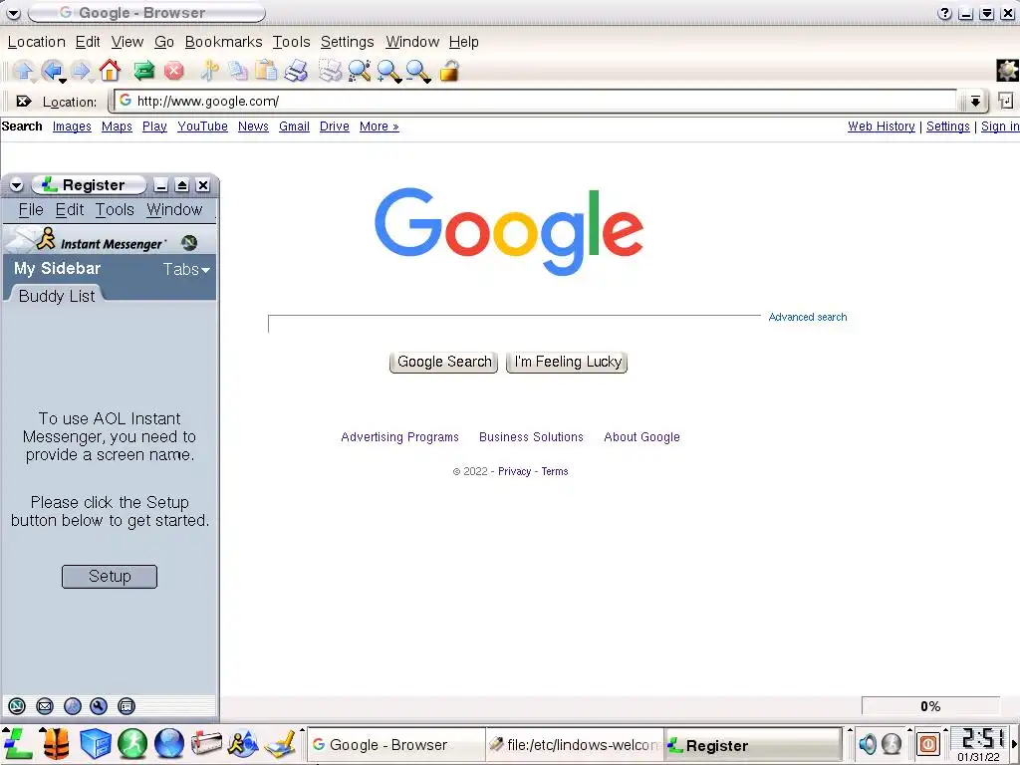
Task: Print the page with the printer icon
Action: pos(296,71)
